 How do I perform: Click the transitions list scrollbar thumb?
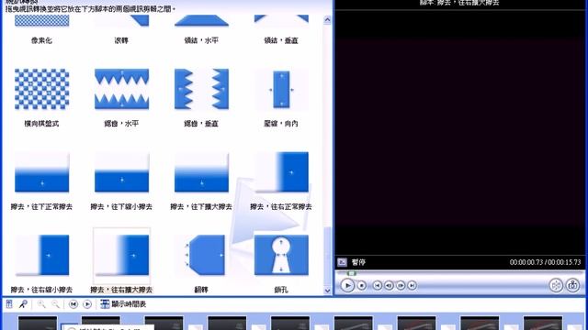[x=327, y=255]
